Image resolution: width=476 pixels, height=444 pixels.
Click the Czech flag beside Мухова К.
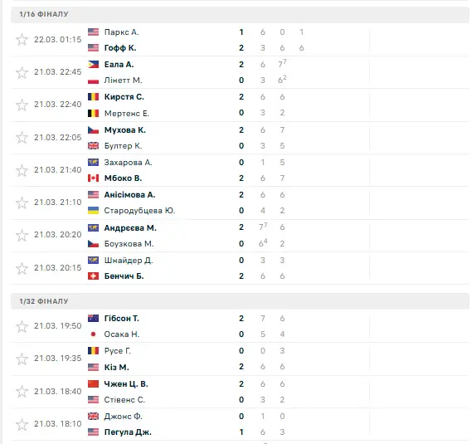[93, 130]
